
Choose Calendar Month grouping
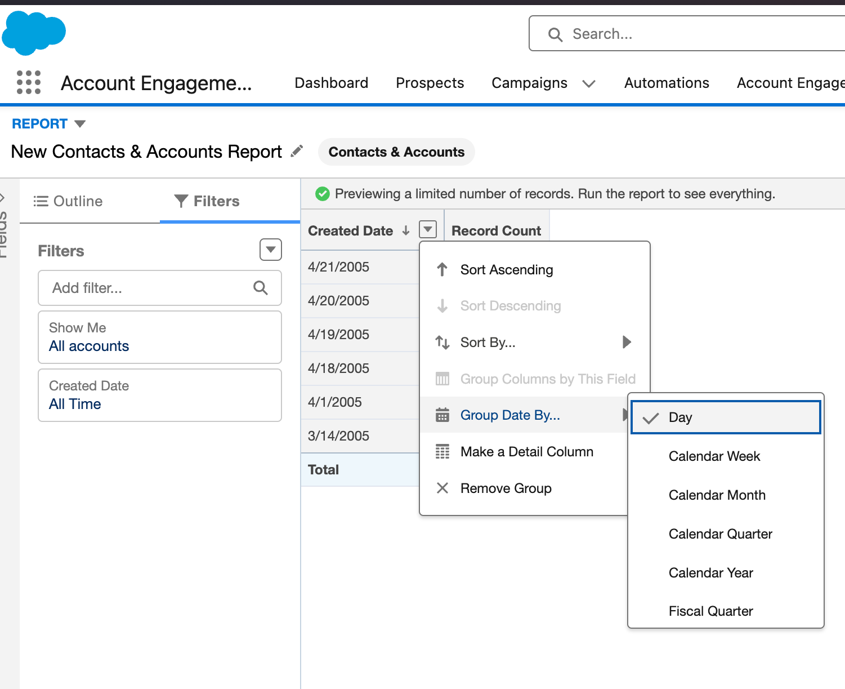tap(726, 495)
